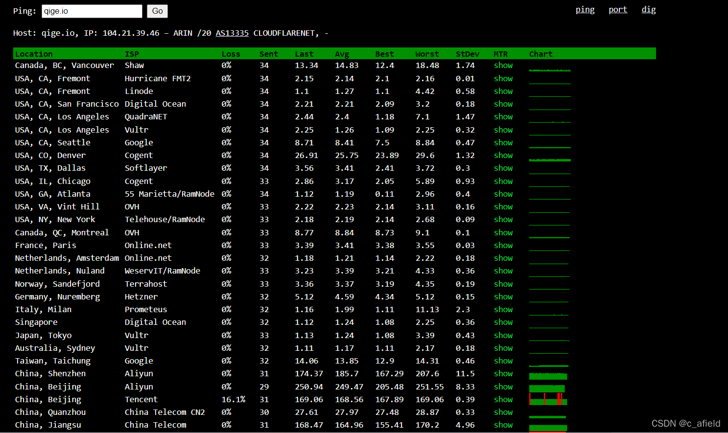This screenshot has height=433, width=728.
Task: Show MTR for Beijing Tencent
Action: pyautogui.click(x=503, y=399)
